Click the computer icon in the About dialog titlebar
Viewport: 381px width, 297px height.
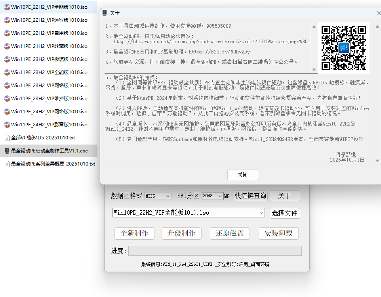105,12
